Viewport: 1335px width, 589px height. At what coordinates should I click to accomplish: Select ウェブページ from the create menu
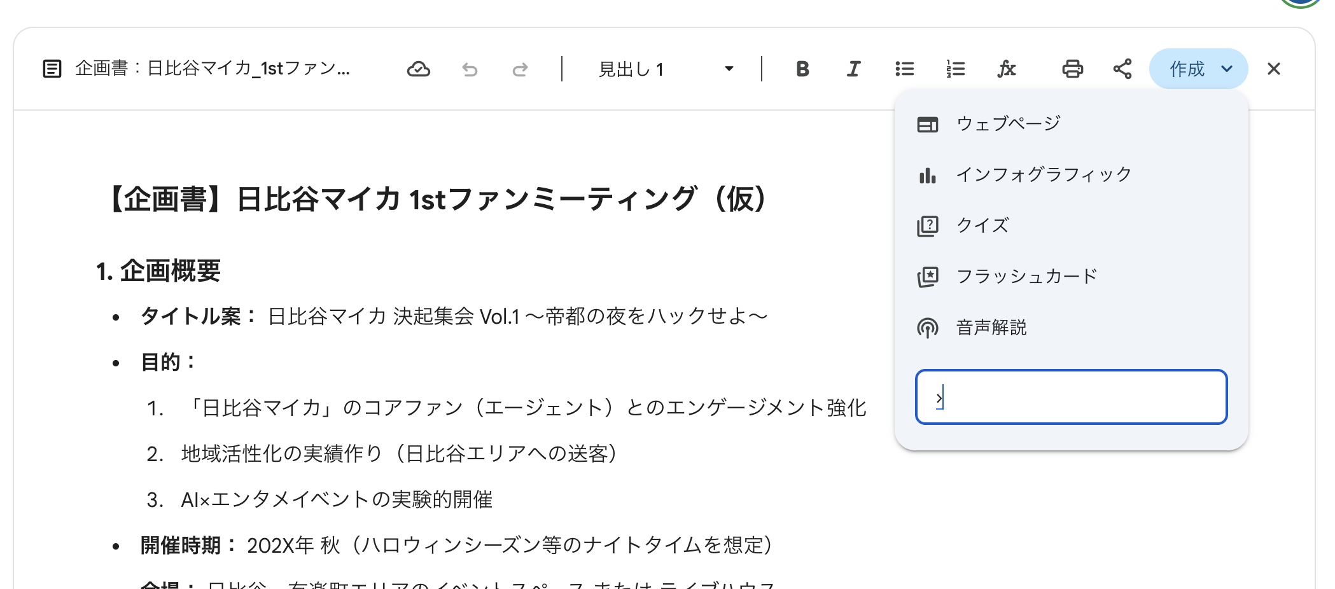tap(1009, 123)
